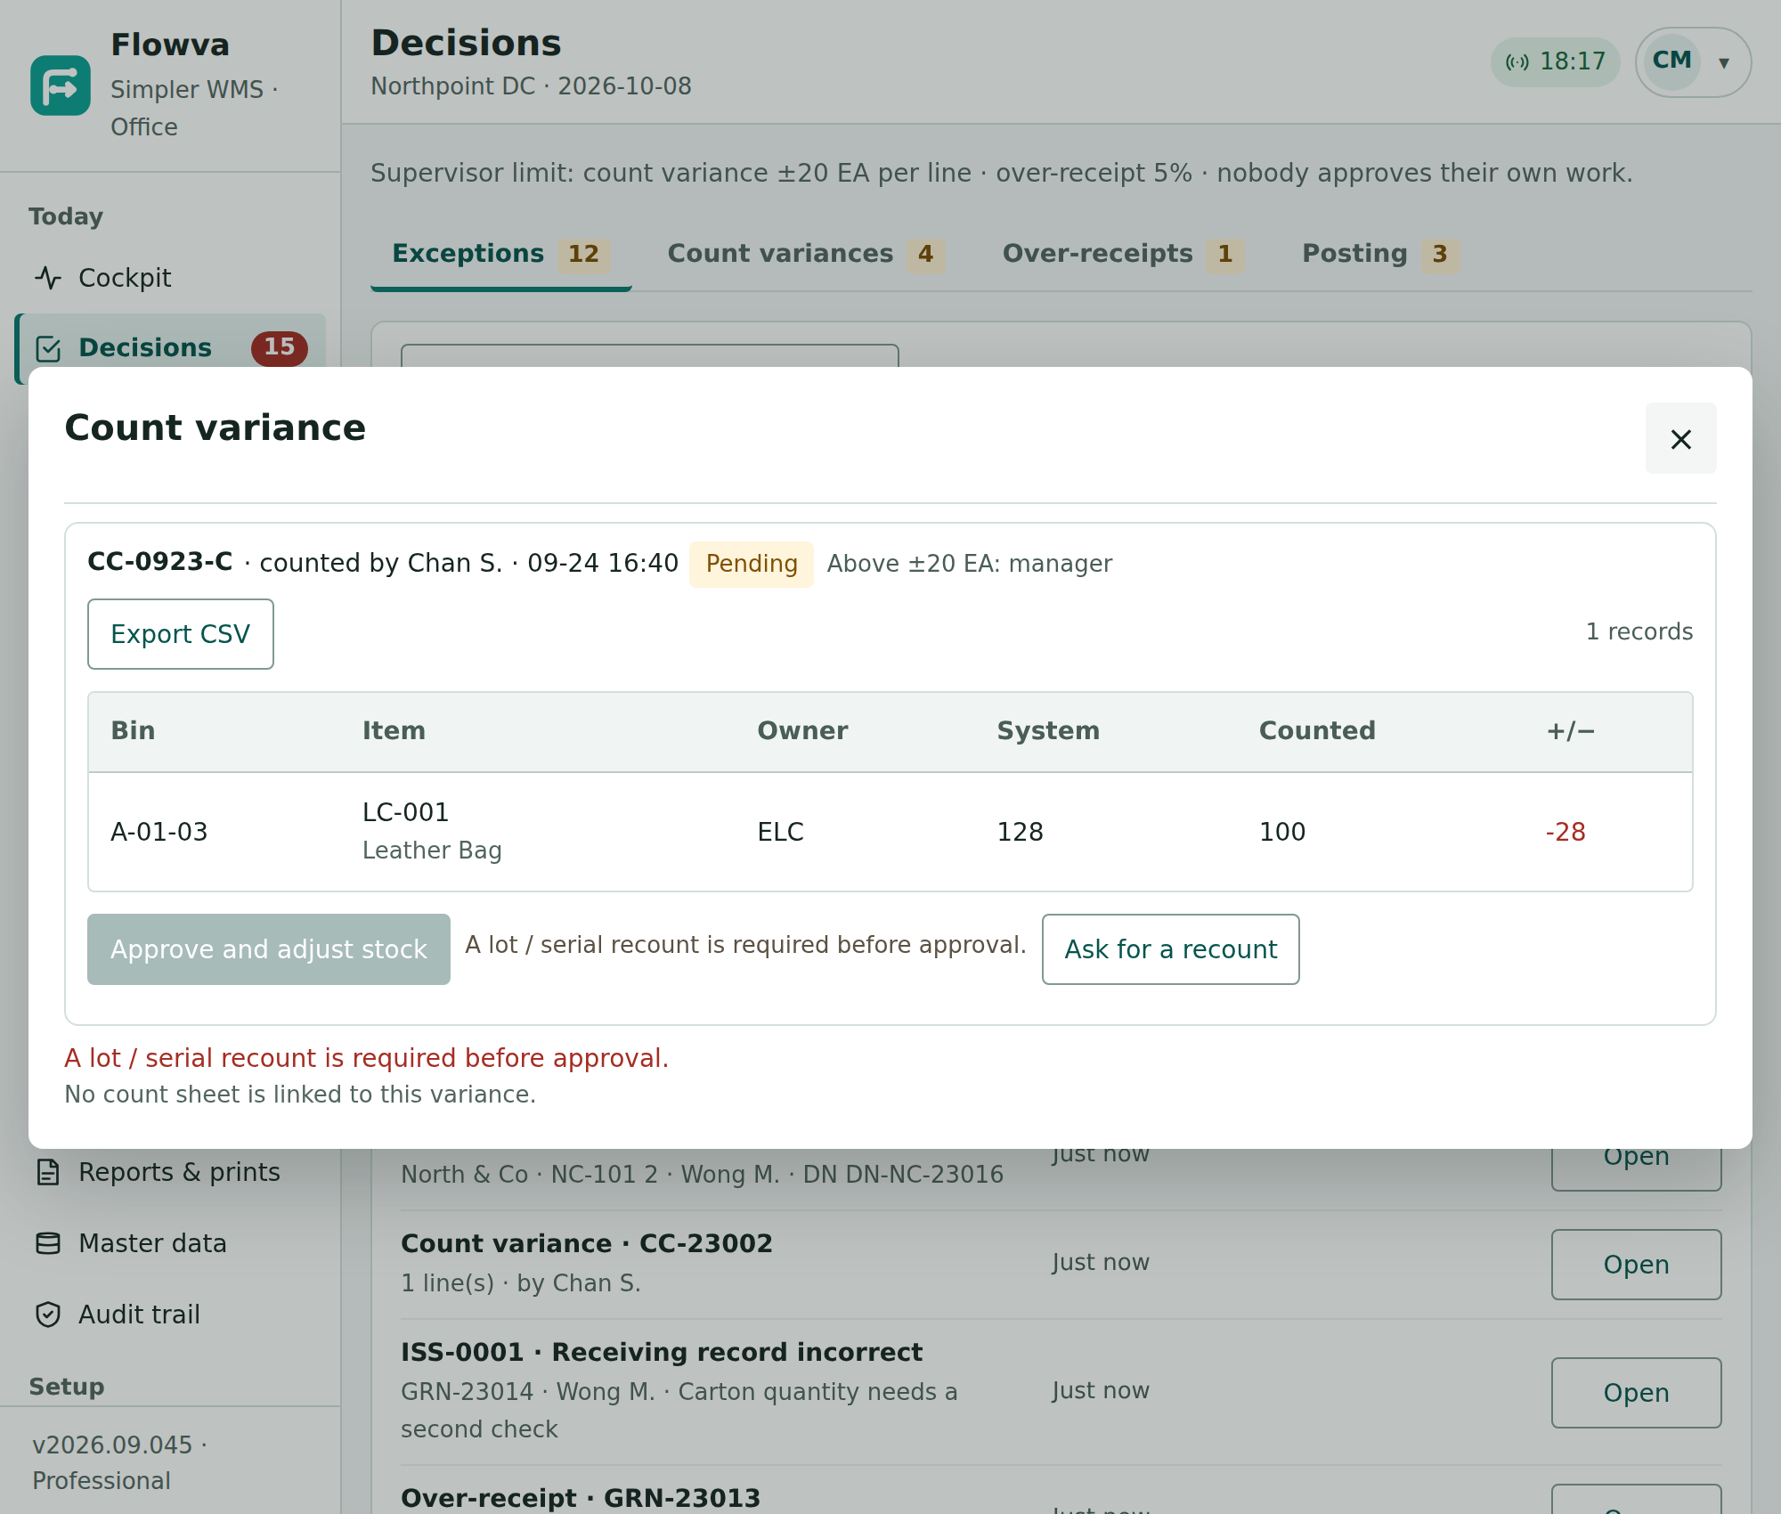This screenshot has width=1781, height=1514.
Task: Click the Decisions badge showing 15
Action: tap(279, 347)
